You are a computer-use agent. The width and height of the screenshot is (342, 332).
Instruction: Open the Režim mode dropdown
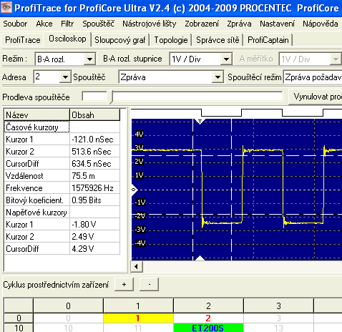tap(89, 59)
